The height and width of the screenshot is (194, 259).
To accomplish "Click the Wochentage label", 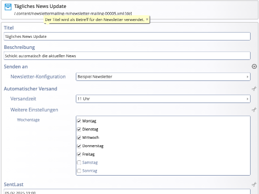I will click(x=28, y=120).
